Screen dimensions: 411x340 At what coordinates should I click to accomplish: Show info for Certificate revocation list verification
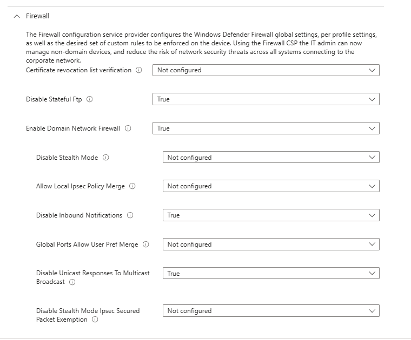(x=138, y=70)
